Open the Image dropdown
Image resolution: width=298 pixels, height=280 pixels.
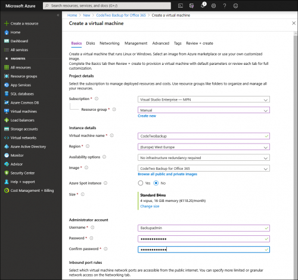coord(204,169)
